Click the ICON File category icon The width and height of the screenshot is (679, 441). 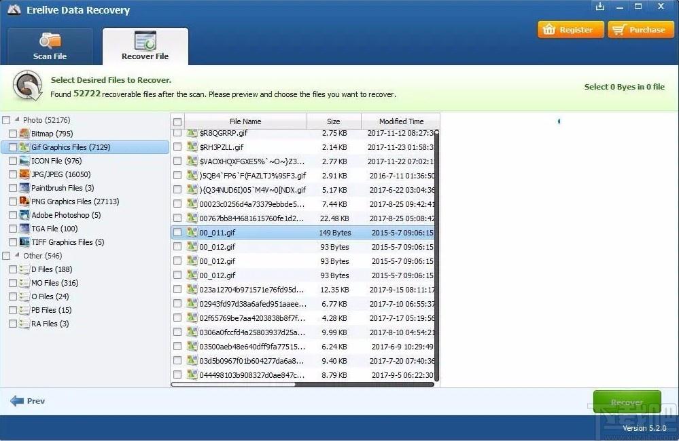[24, 160]
